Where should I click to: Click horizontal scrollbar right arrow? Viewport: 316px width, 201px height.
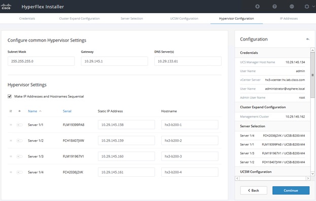[308, 178]
